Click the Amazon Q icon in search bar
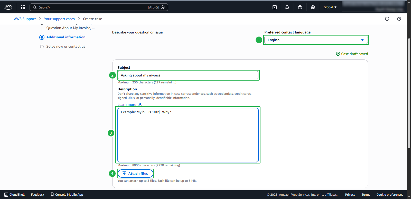 coord(163,7)
